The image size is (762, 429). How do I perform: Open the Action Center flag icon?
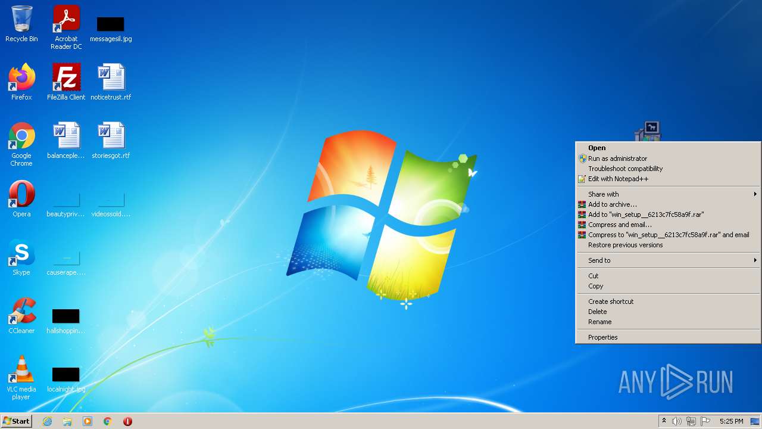(x=705, y=421)
